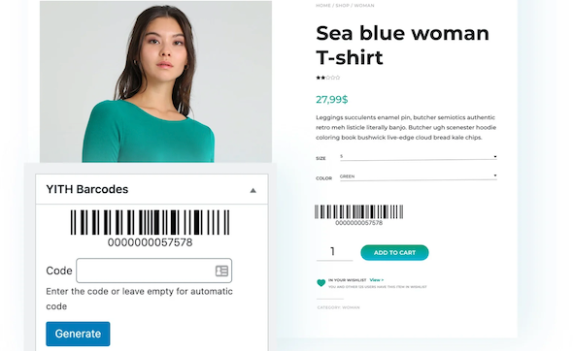The width and height of the screenshot is (573, 351).
Task: Open the Color dropdown set to Green
Action: click(x=418, y=176)
